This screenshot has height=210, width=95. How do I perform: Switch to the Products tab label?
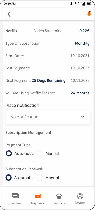point(59,203)
